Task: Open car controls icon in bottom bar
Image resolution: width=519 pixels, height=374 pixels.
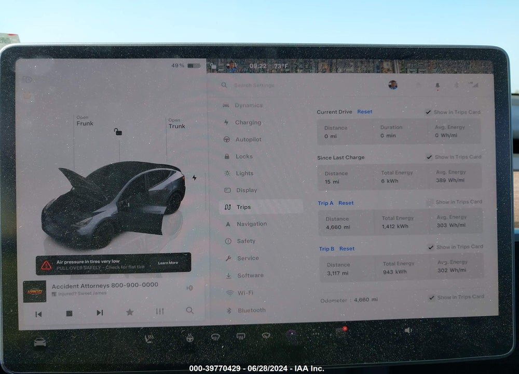Action: pyautogui.click(x=40, y=342)
